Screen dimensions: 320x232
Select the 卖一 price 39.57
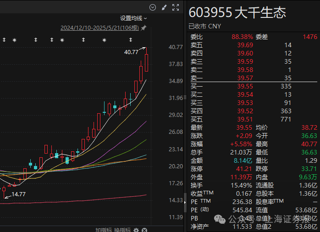pyautogui.click(x=245, y=78)
